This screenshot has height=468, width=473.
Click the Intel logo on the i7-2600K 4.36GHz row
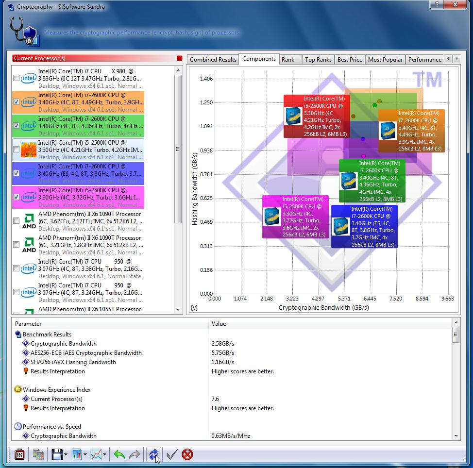(x=29, y=126)
